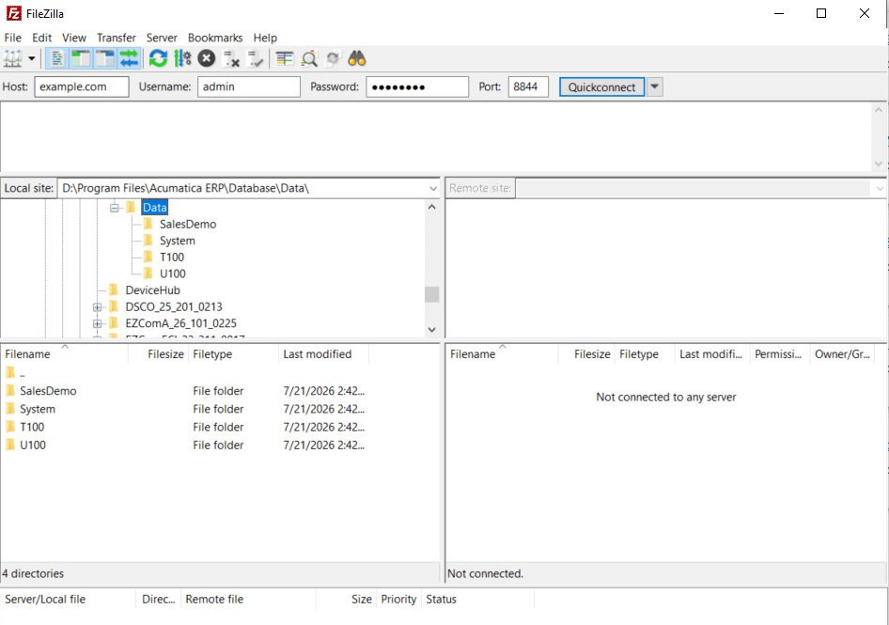Collapse the Data tree folder
Viewport: 889px width, 625px height.
click(x=114, y=208)
